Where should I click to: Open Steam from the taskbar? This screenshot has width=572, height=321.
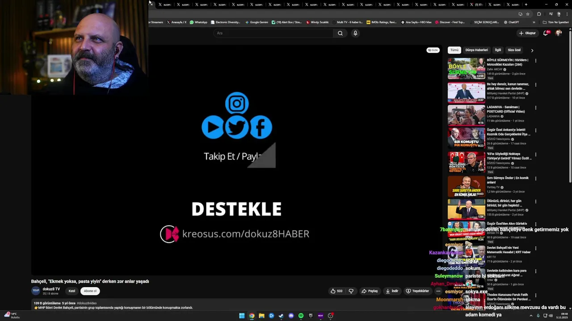coord(281,316)
